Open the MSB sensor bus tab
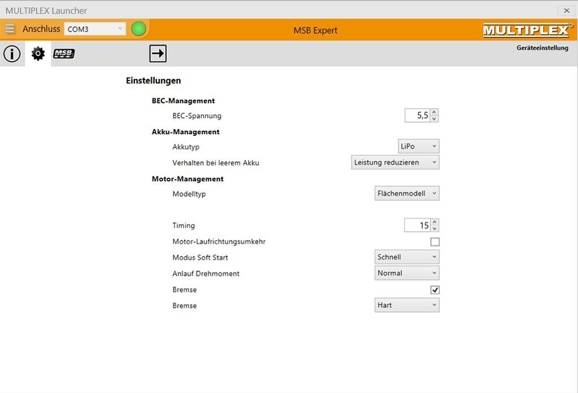 pos(64,54)
